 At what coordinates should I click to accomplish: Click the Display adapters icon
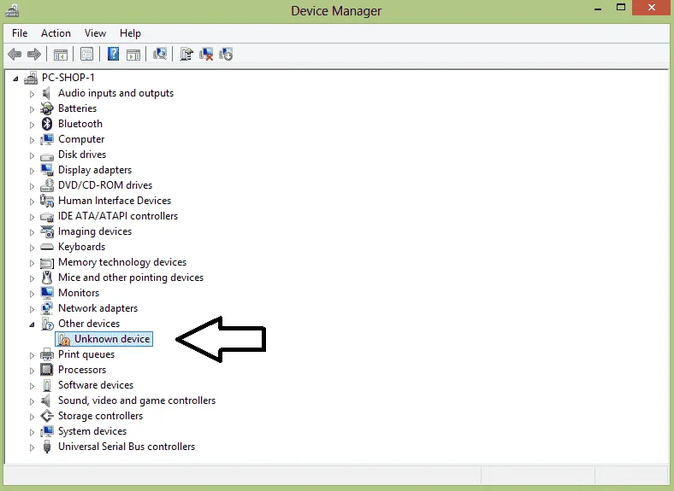pyautogui.click(x=47, y=170)
